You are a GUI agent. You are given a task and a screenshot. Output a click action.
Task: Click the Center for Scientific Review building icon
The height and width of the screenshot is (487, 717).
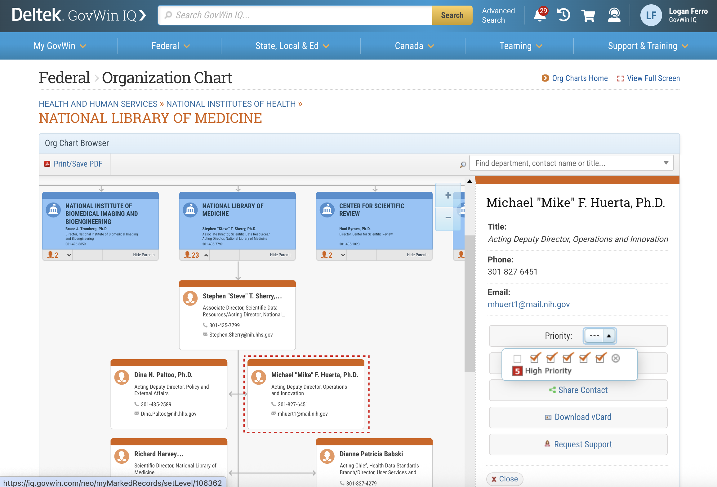[327, 210]
